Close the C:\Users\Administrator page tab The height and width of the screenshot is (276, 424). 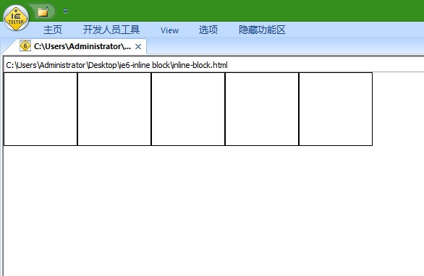pyautogui.click(x=138, y=47)
